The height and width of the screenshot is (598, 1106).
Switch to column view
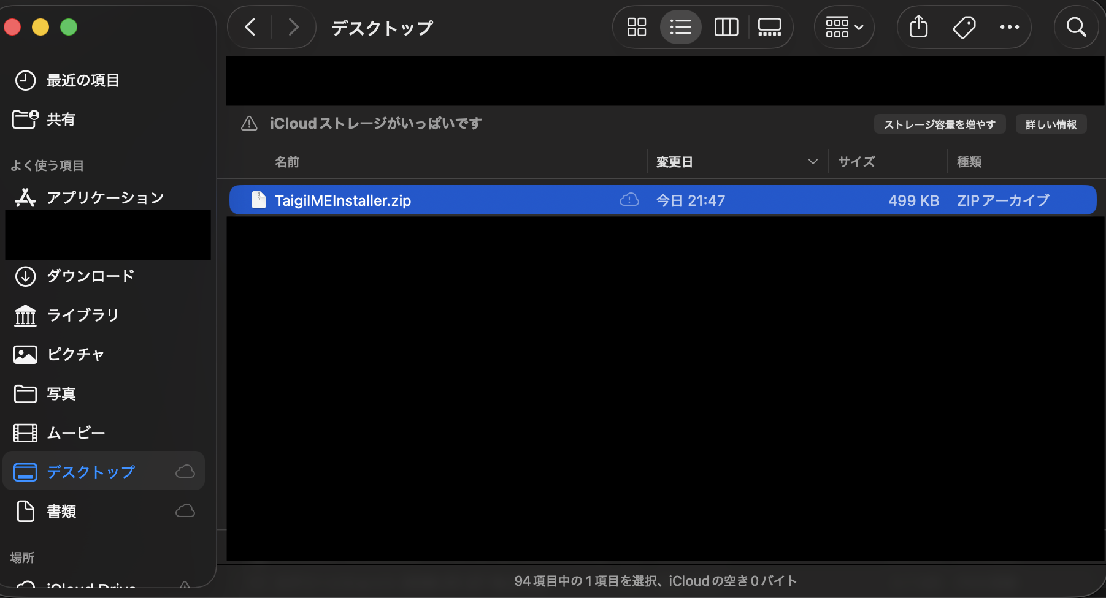tap(726, 27)
